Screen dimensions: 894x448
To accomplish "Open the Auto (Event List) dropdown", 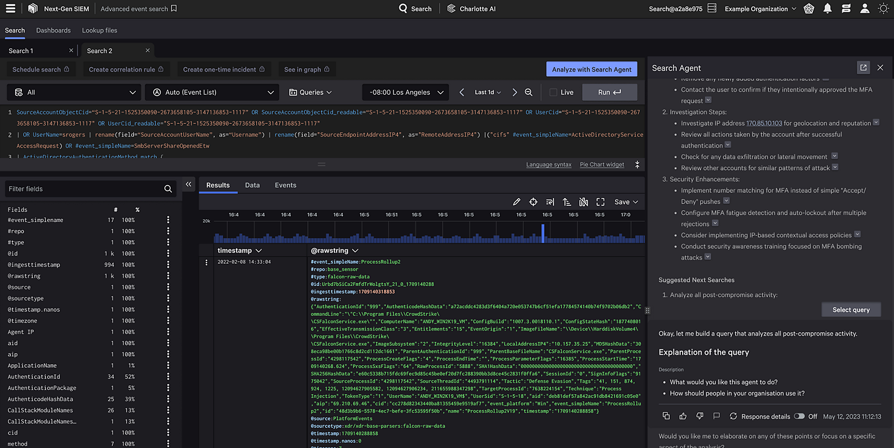I will point(212,92).
